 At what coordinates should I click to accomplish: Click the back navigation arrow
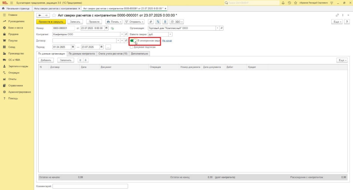pos(39,15)
